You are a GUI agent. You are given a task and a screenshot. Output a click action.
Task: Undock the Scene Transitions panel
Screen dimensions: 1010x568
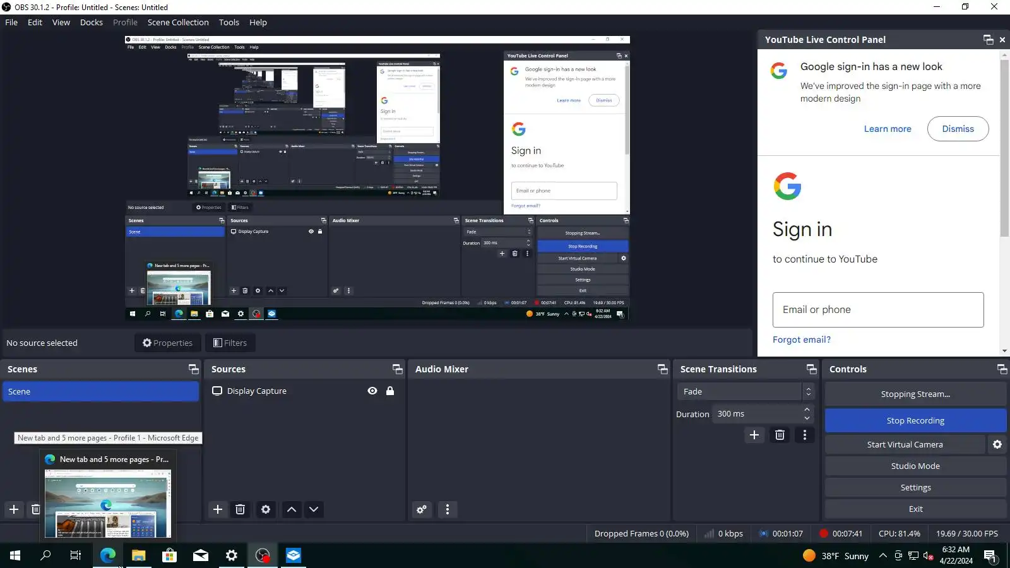pyautogui.click(x=812, y=369)
